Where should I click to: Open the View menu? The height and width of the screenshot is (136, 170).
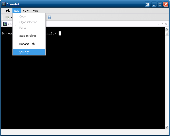click(26, 11)
